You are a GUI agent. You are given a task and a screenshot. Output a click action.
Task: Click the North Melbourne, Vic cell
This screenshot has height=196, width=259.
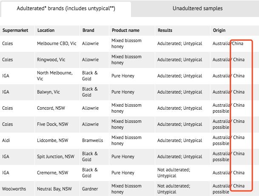click(54, 76)
